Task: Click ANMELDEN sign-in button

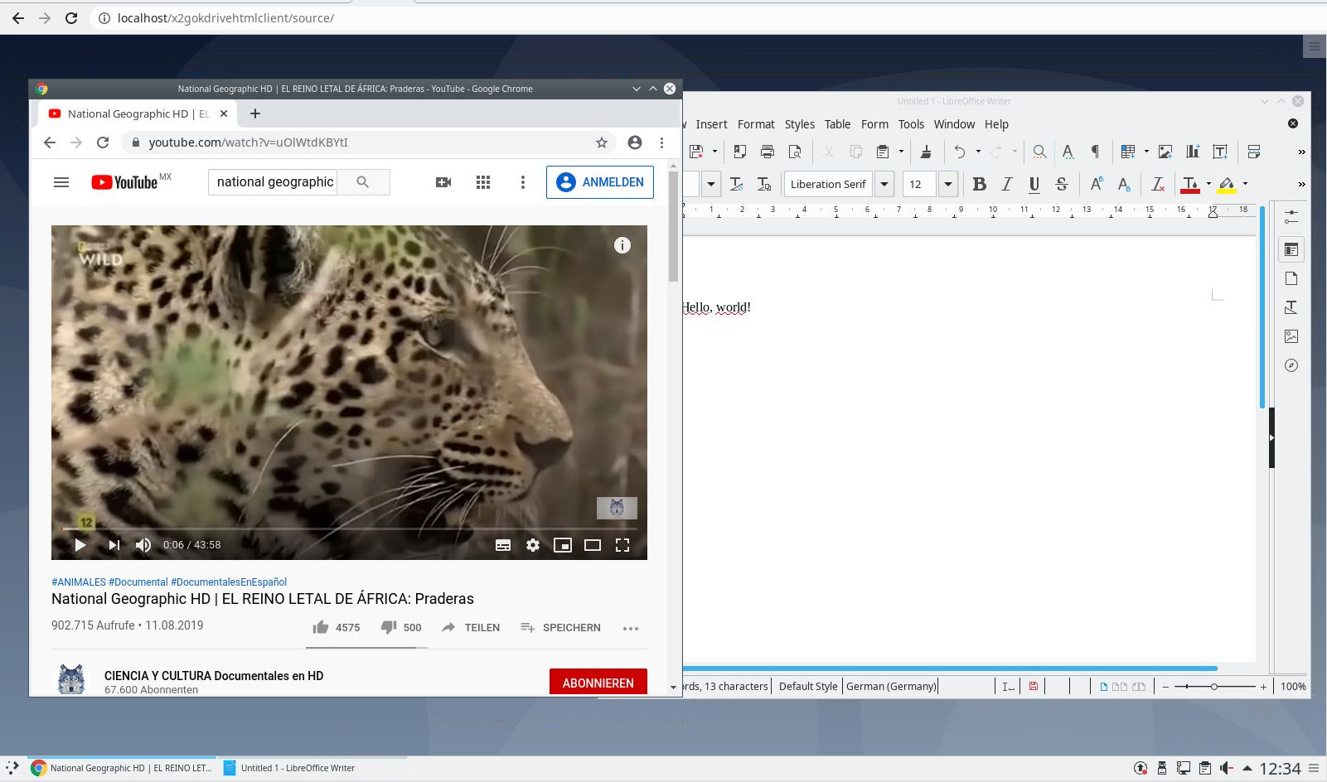Action: tap(600, 182)
